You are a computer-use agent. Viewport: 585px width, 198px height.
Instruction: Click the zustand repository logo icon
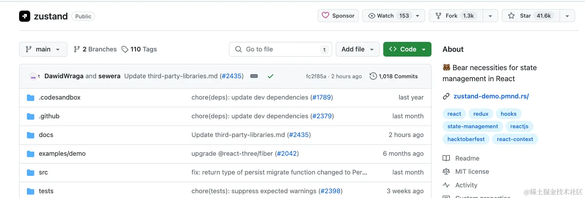tap(25, 16)
